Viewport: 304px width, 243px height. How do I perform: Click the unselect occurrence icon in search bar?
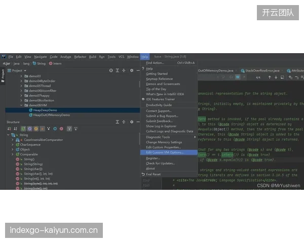tap(296, 77)
